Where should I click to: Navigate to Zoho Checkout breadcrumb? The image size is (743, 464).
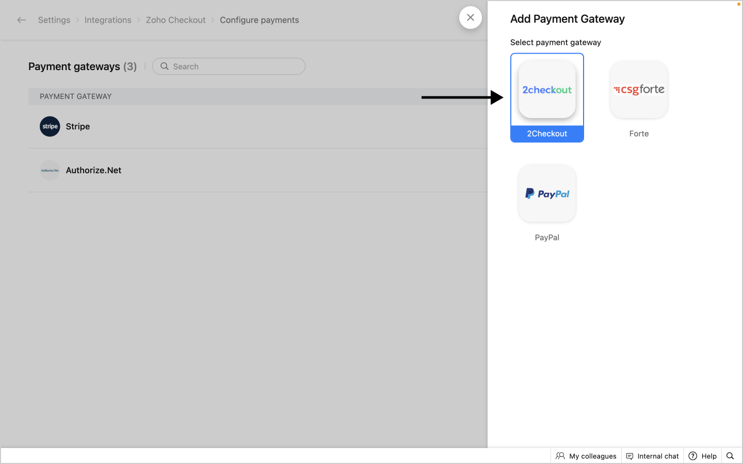tap(175, 20)
